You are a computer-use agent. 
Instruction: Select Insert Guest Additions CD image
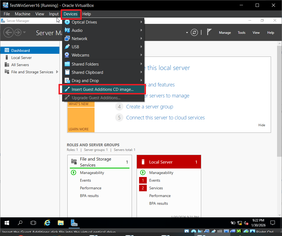[x=102, y=89]
